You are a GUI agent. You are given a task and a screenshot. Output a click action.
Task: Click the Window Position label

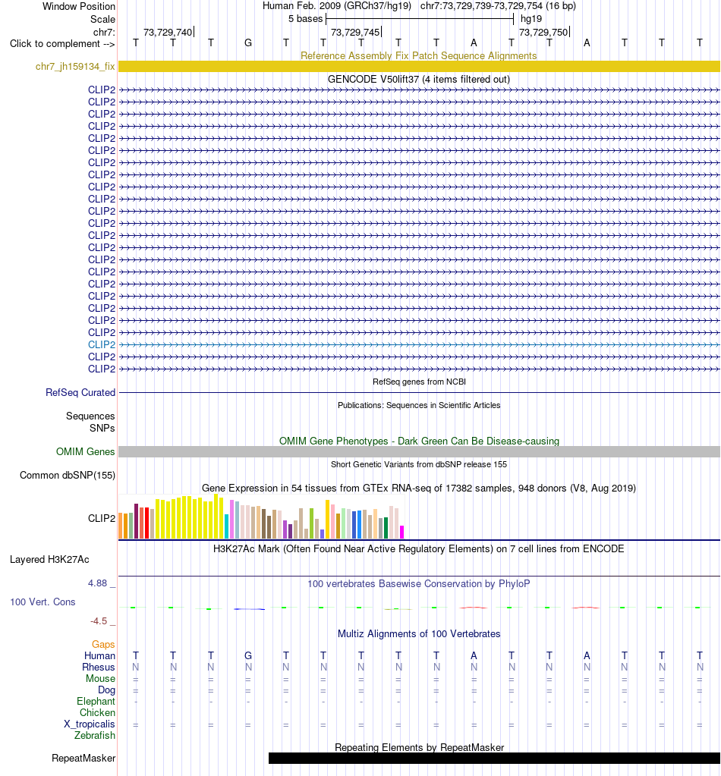79,6
